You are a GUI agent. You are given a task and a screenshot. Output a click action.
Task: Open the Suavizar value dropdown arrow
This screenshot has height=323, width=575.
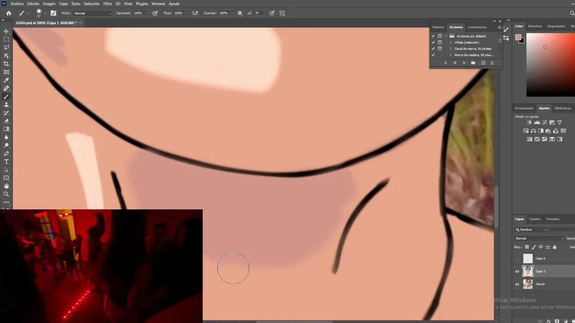(232, 13)
